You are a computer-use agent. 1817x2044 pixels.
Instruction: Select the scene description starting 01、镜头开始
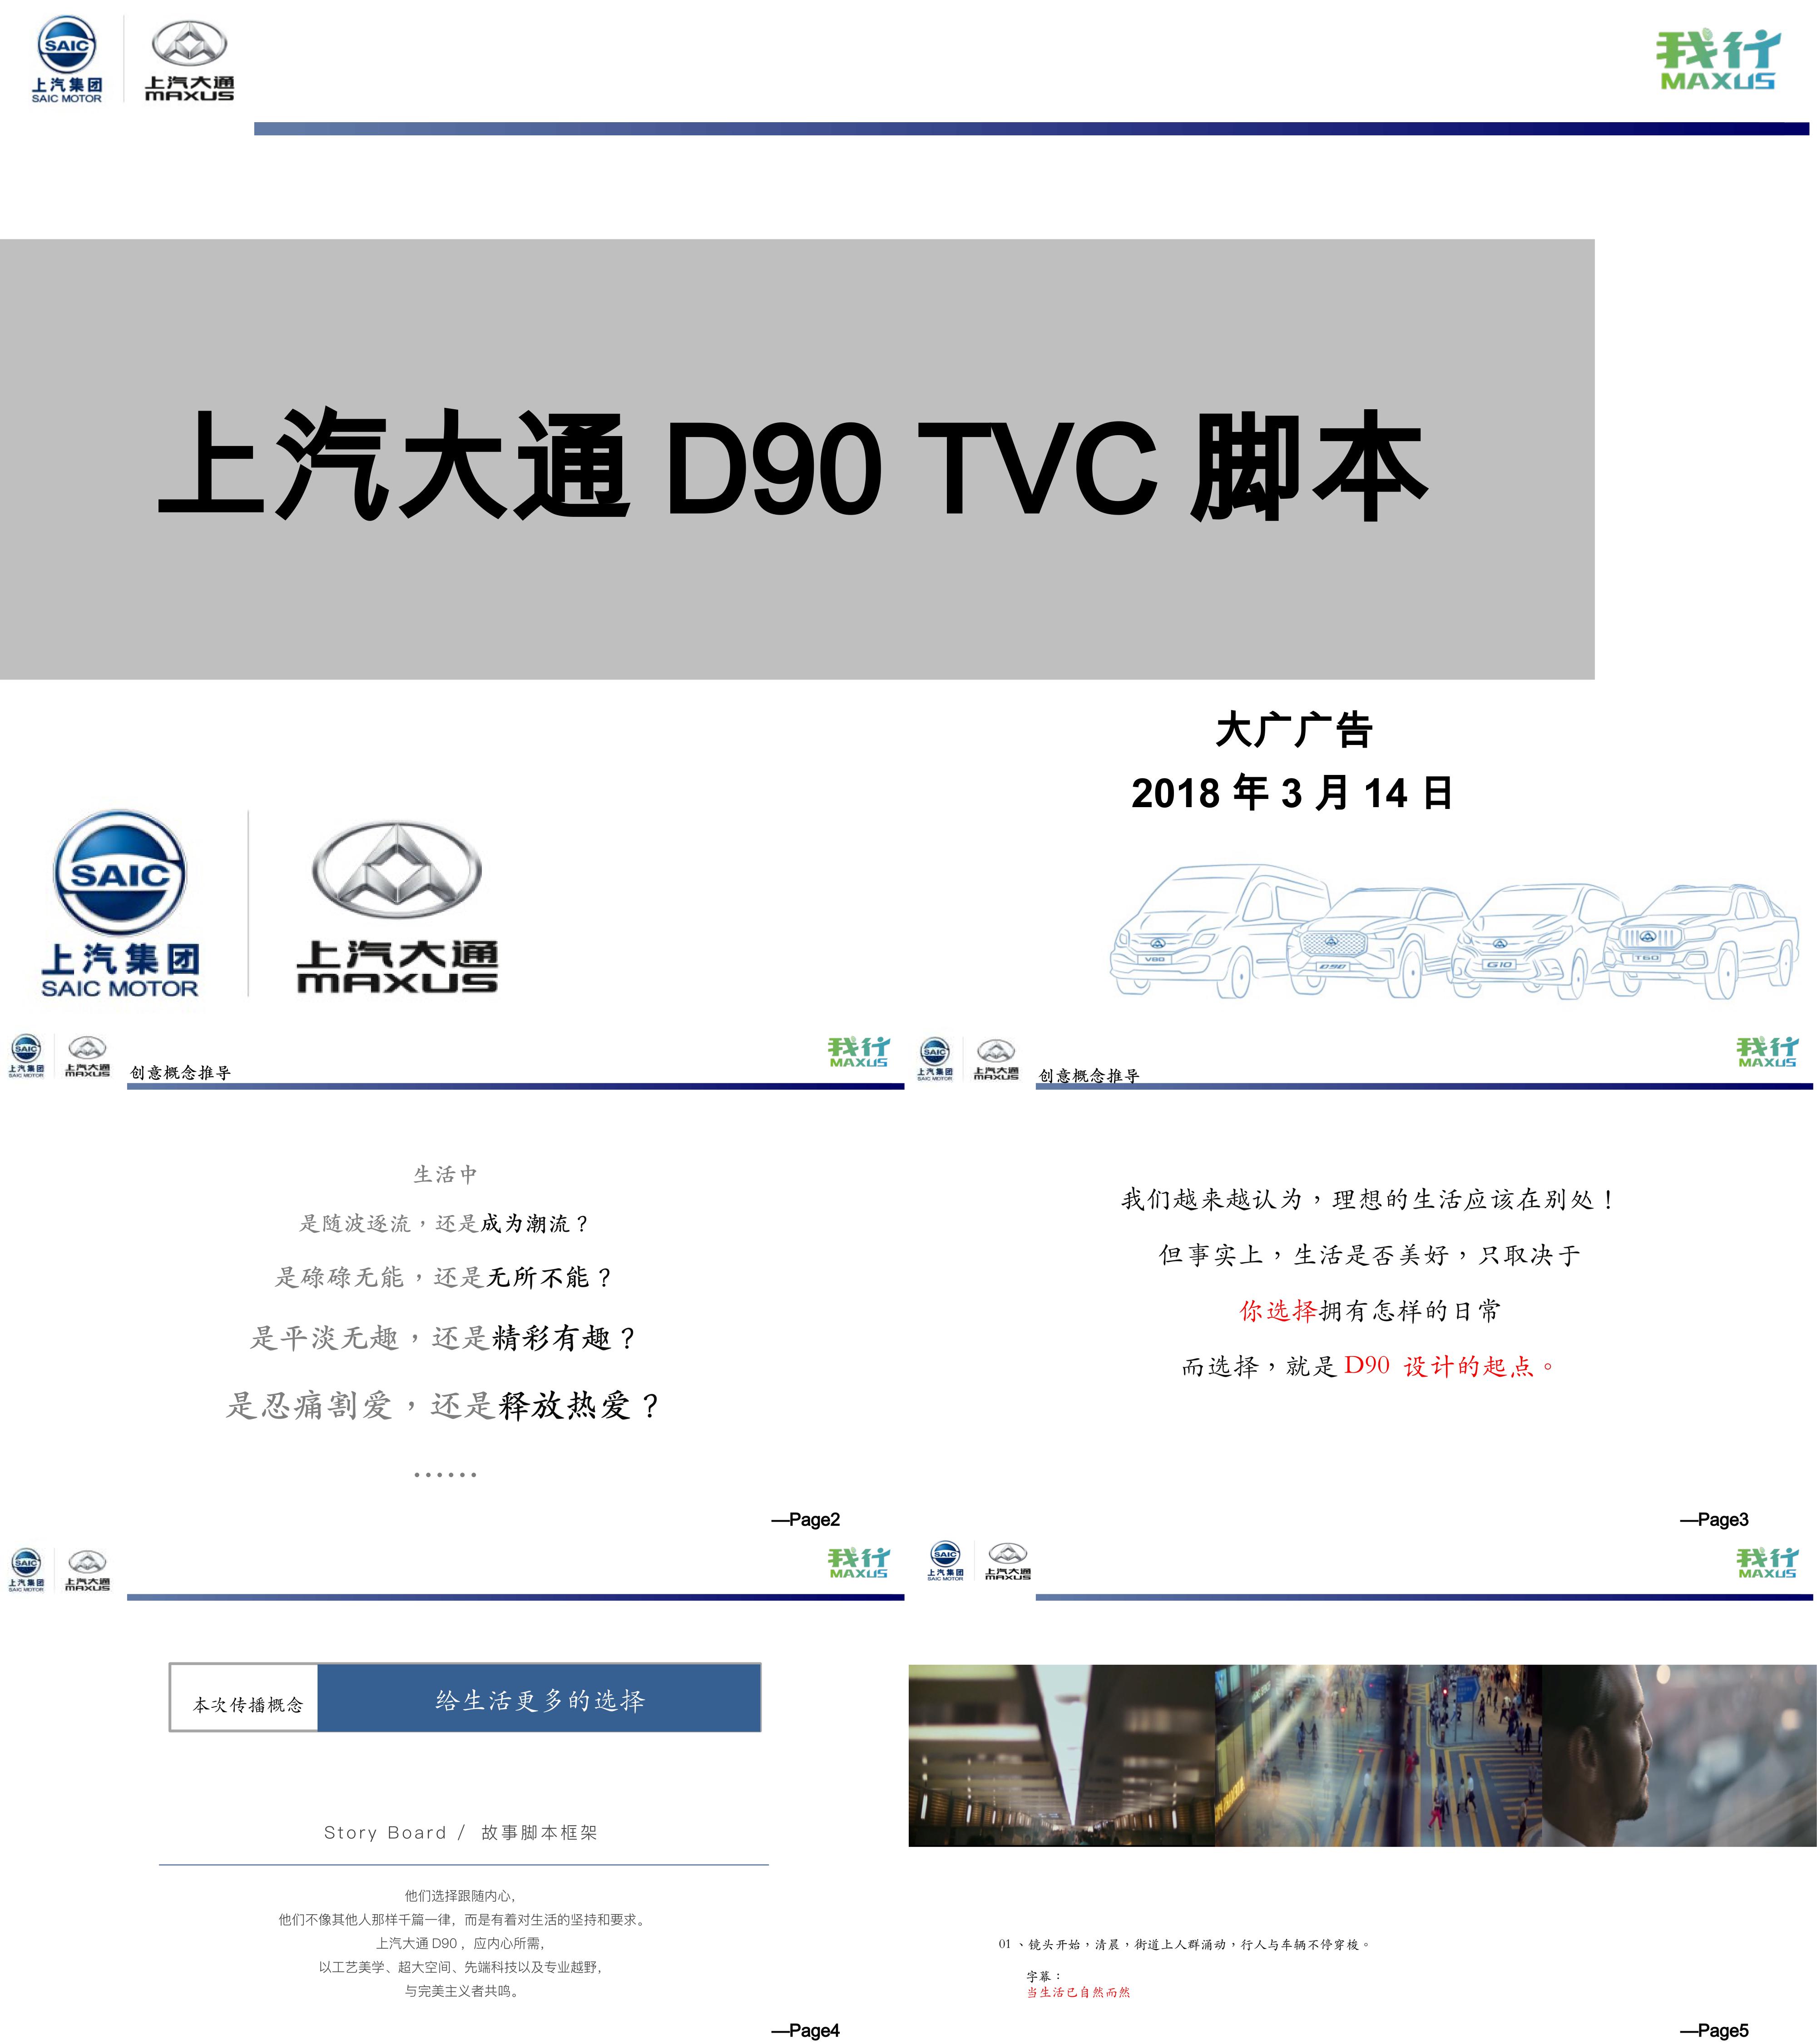pyautogui.click(x=1185, y=1944)
